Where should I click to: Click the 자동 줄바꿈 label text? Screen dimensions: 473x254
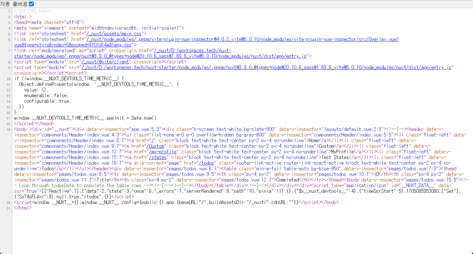(x=14, y=4)
